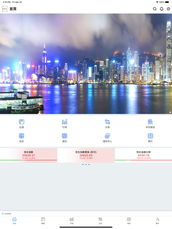
Task: Open the 恒生指數 index card
Action: point(28,155)
